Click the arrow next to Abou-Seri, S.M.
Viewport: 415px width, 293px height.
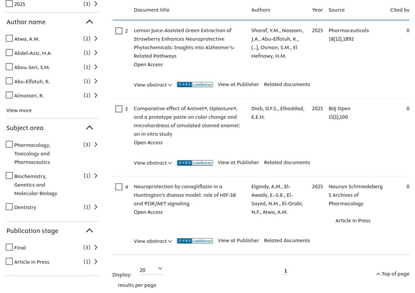pyautogui.click(x=96, y=67)
